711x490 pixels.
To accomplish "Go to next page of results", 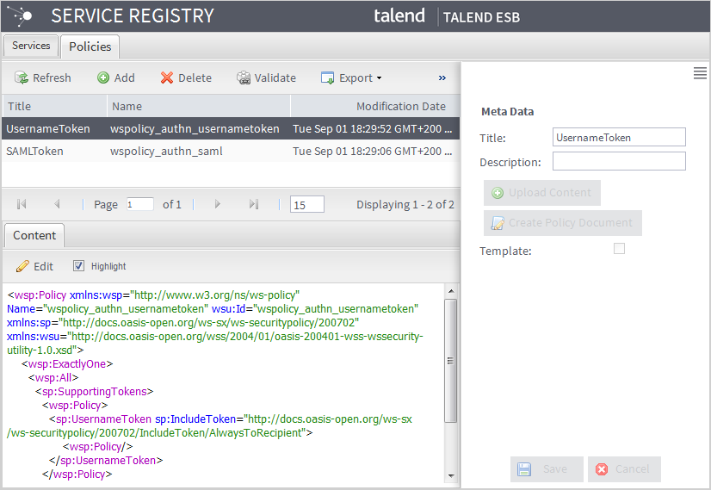I will tap(218, 204).
